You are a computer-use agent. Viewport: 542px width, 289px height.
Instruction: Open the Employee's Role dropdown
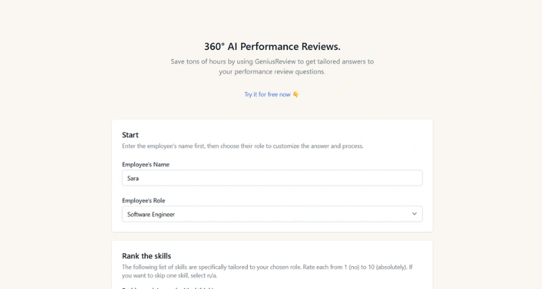click(x=272, y=214)
